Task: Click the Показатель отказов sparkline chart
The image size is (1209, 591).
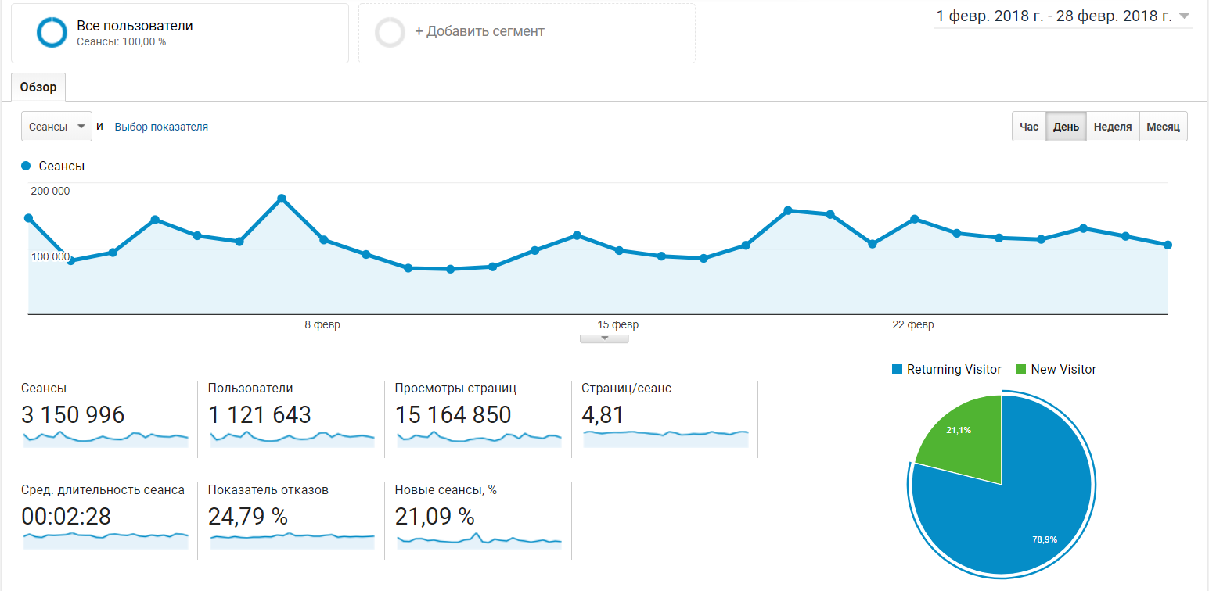Action: pos(292,539)
